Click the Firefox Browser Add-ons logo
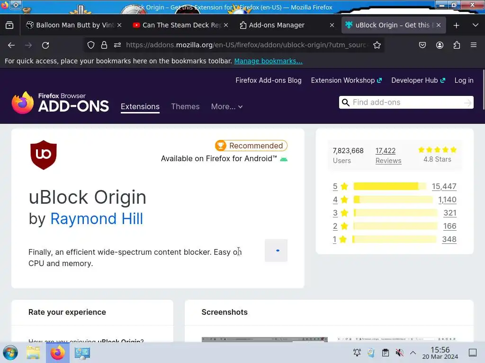485x363 pixels. pyautogui.click(x=60, y=103)
